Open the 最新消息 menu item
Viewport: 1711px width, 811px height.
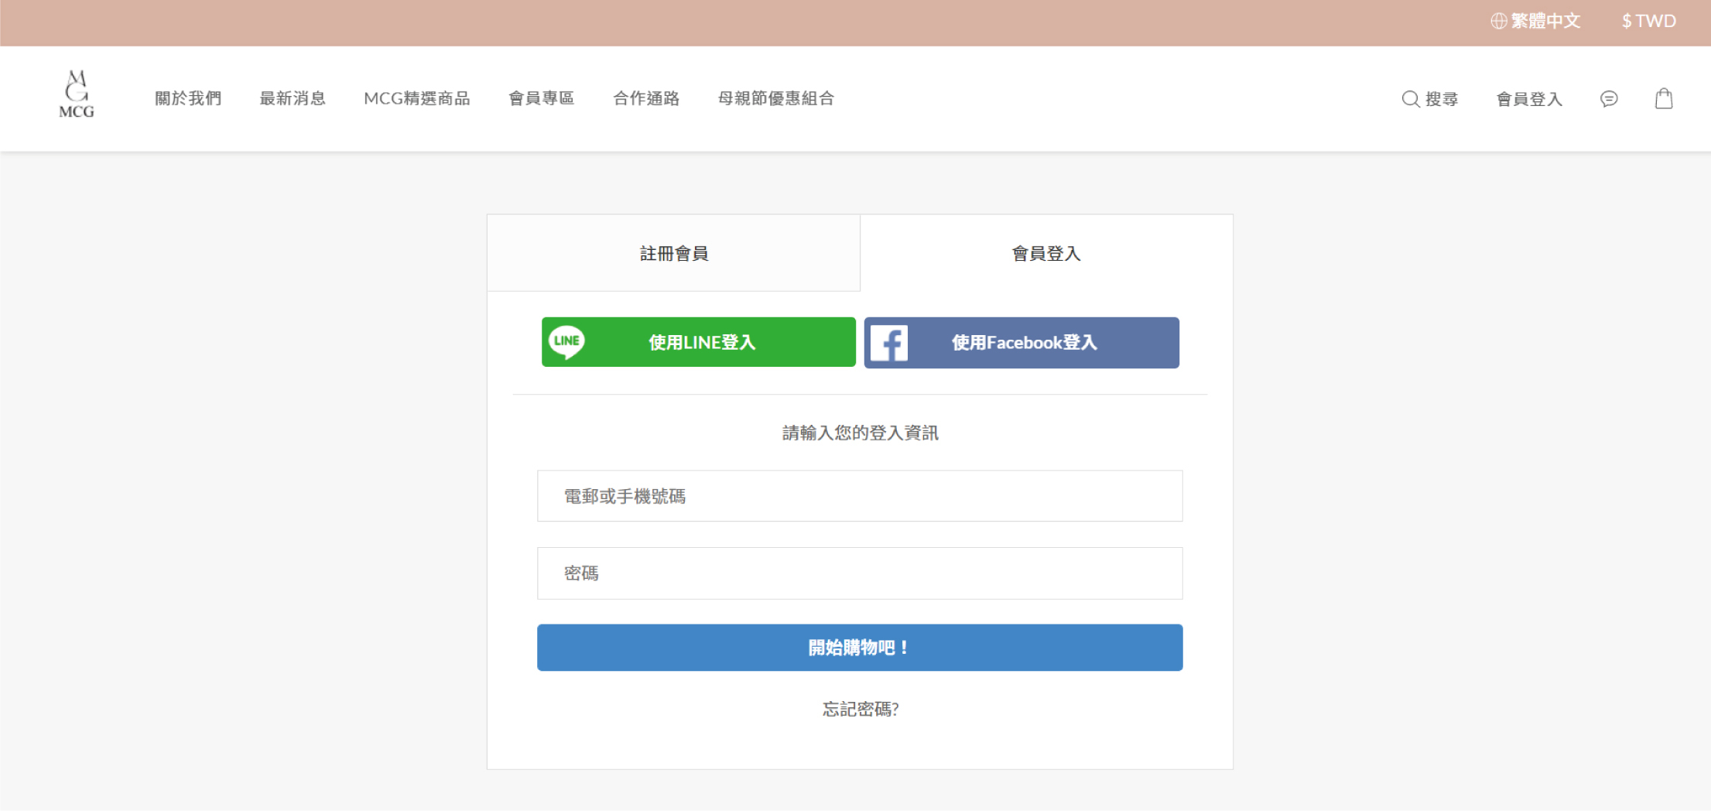[x=293, y=98]
